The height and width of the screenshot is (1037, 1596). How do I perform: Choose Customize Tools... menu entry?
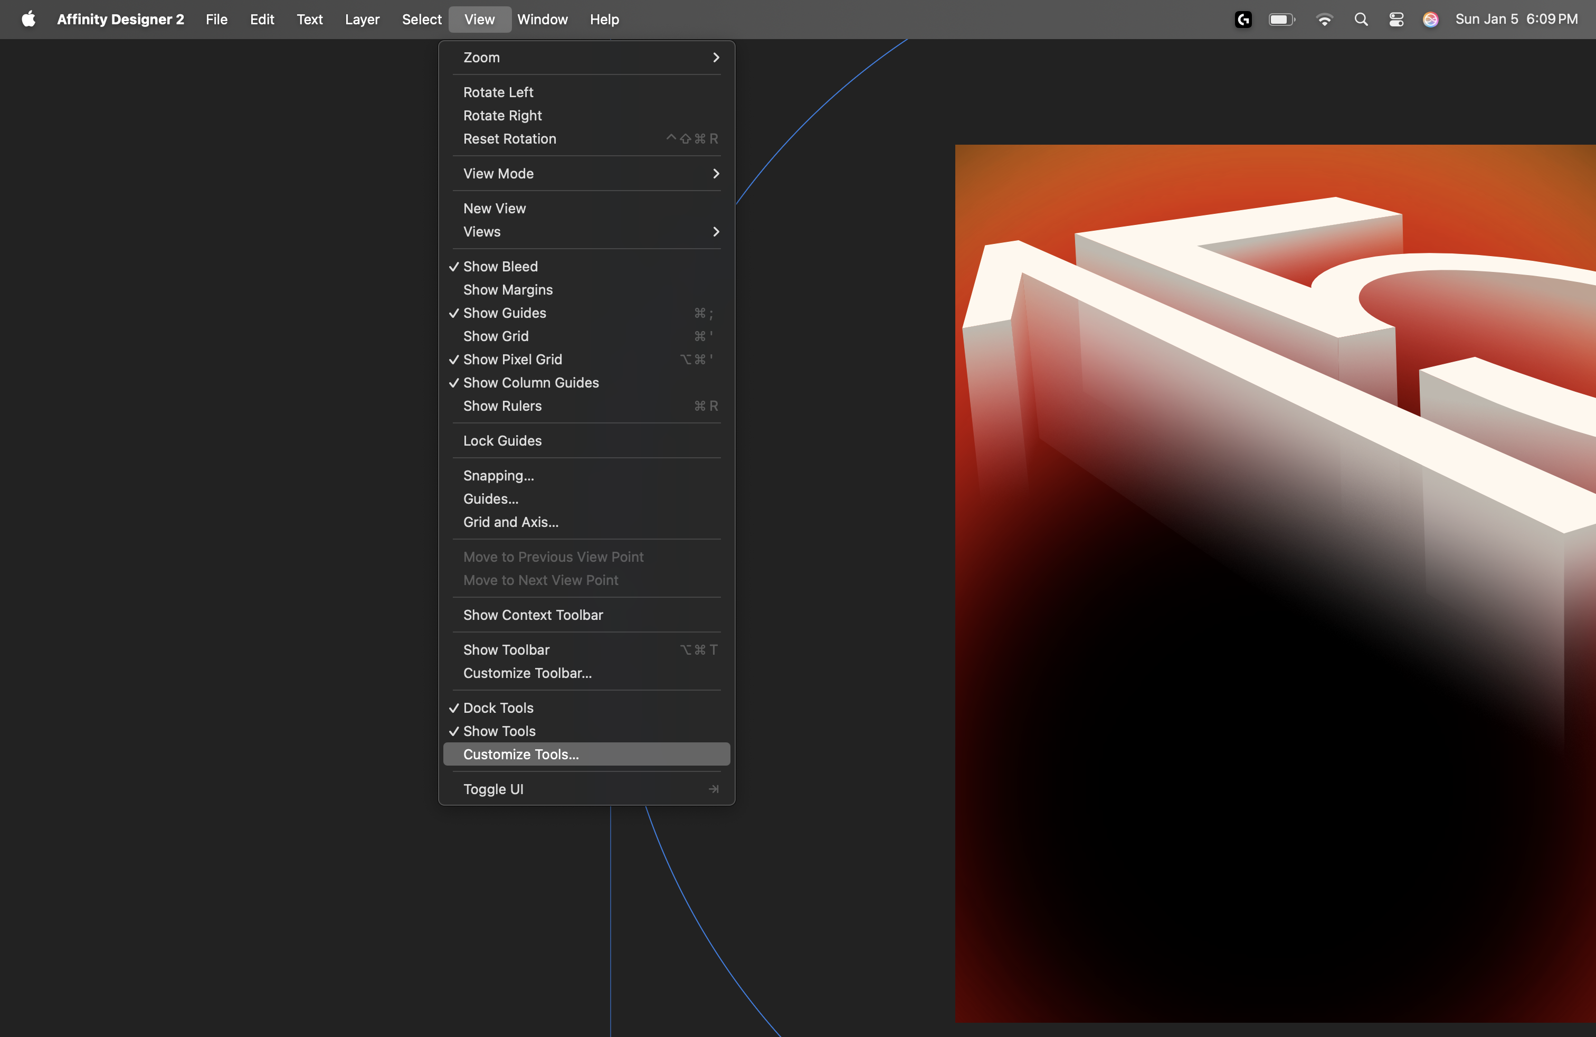pos(520,754)
